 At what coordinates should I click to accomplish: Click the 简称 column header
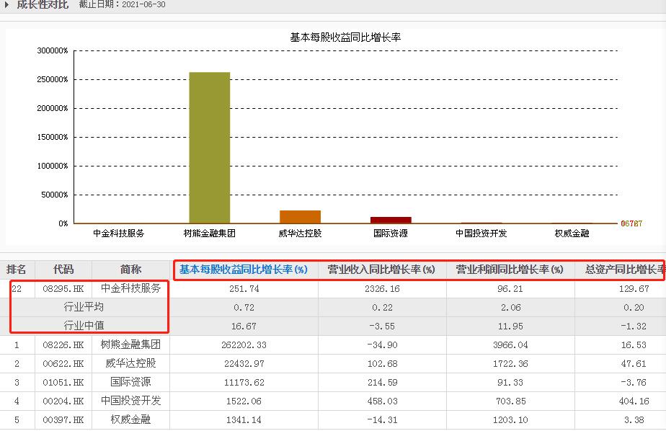point(130,270)
